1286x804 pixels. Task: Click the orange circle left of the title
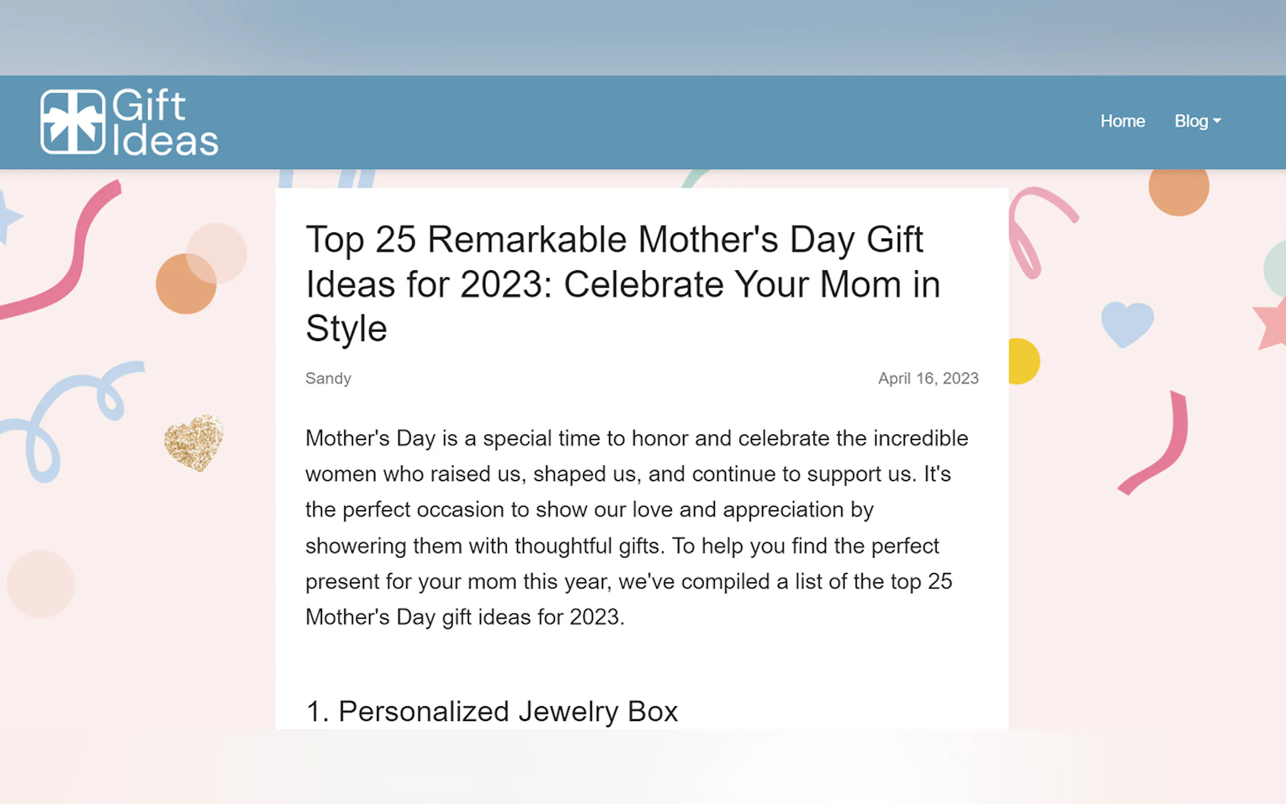point(185,285)
